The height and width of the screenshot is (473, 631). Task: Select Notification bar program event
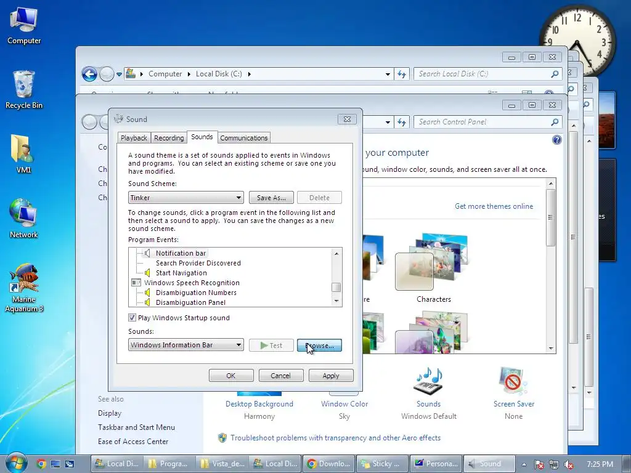click(x=181, y=253)
